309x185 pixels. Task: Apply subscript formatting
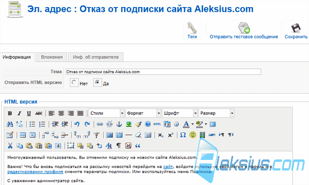161,135
